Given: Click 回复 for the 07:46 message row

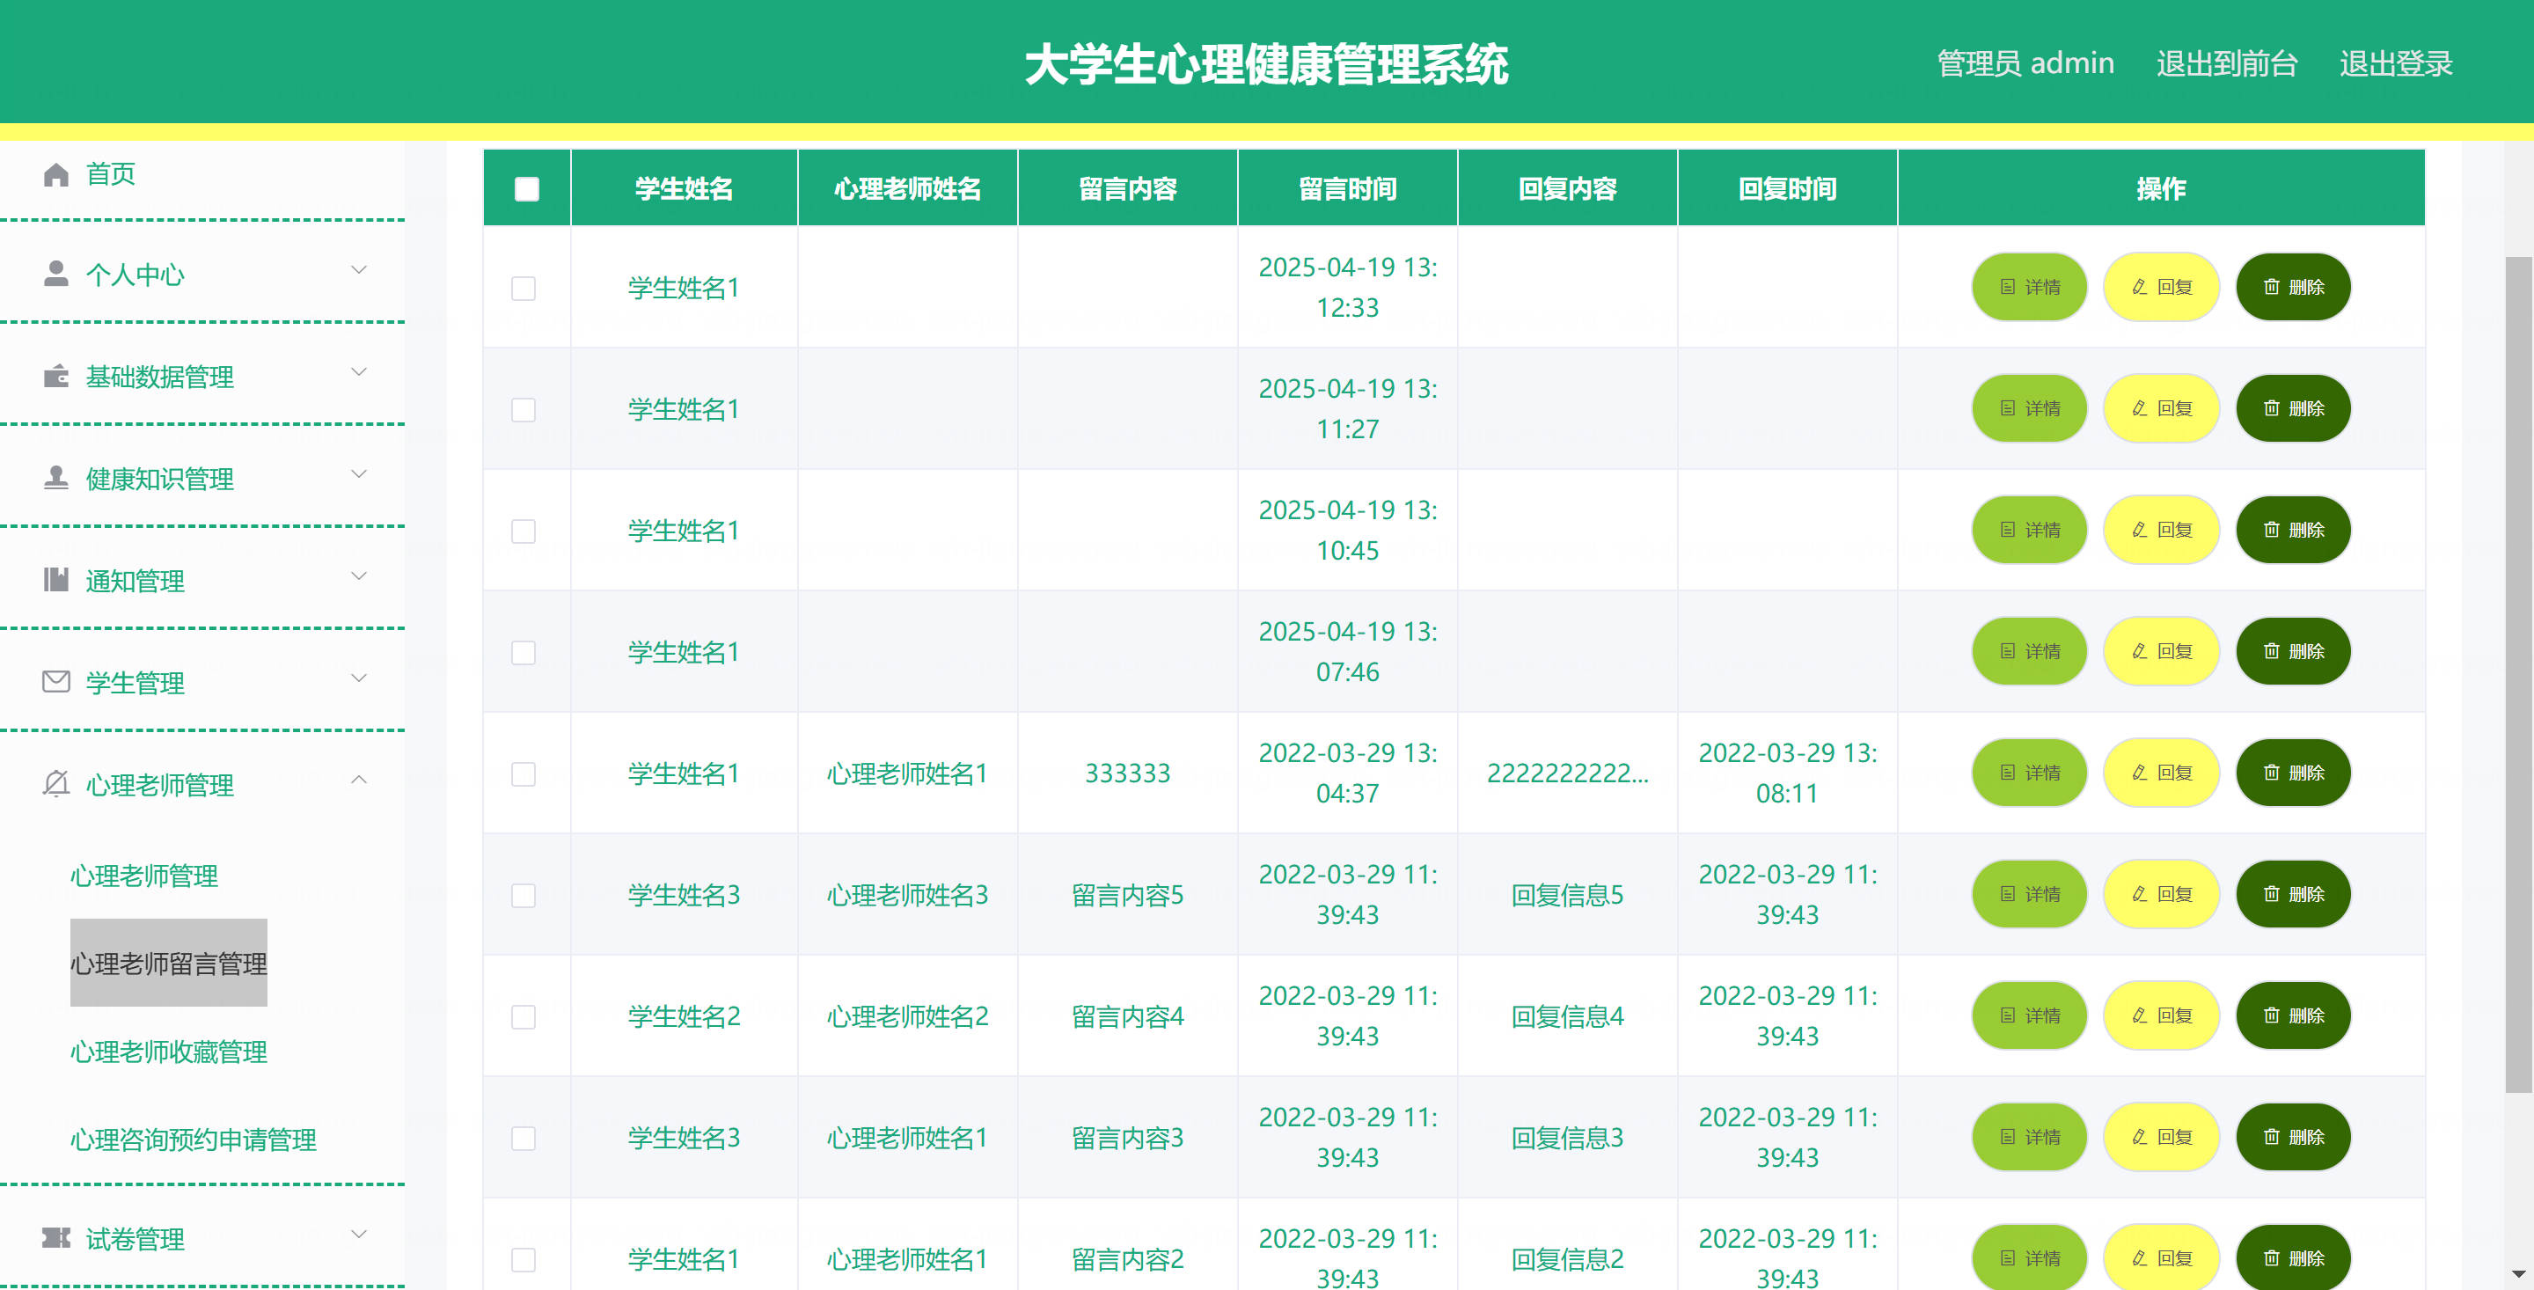Looking at the screenshot, I should pos(2161,650).
